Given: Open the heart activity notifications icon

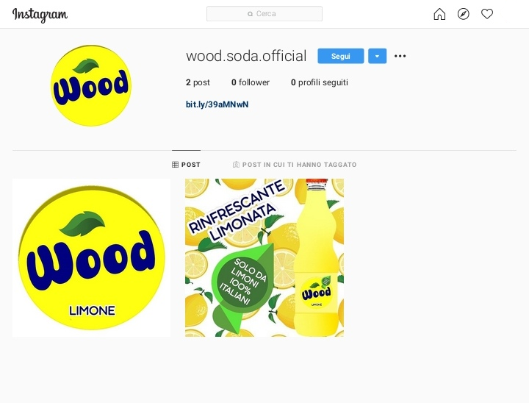Looking at the screenshot, I should click(x=487, y=14).
